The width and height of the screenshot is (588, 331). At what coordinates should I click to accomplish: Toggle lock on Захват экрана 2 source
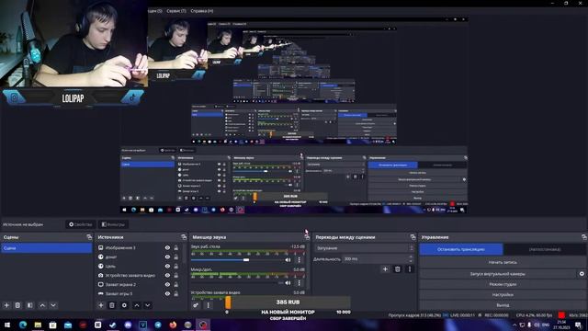coord(175,284)
